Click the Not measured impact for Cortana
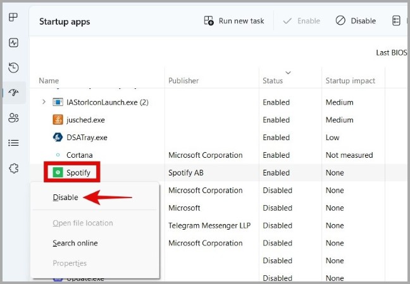This screenshot has width=410, height=284. click(349, 155)
